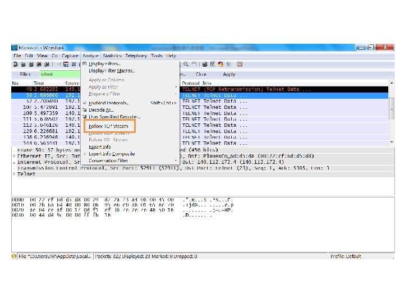Screen dimensions: 404x303
Task: Stop the running capture
Action: [39, 65]
